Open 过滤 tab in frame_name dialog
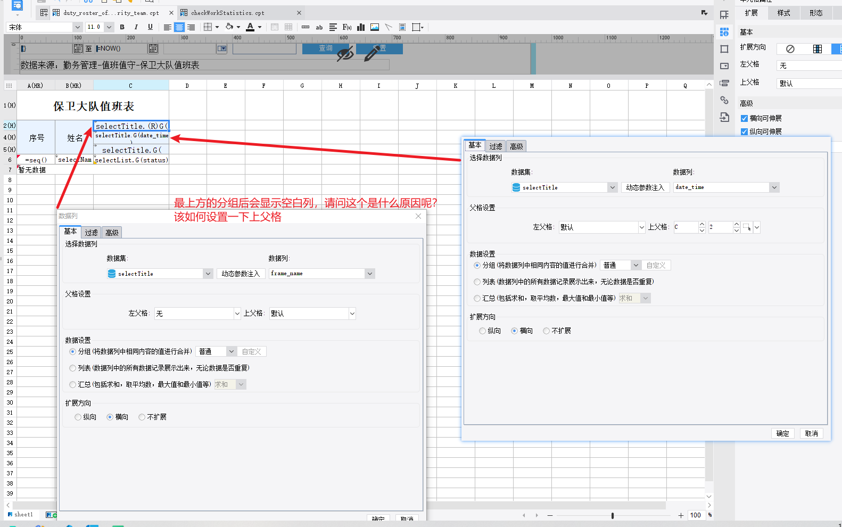The image size is (842, 527). pyautogui.click(x=91, y=233)
